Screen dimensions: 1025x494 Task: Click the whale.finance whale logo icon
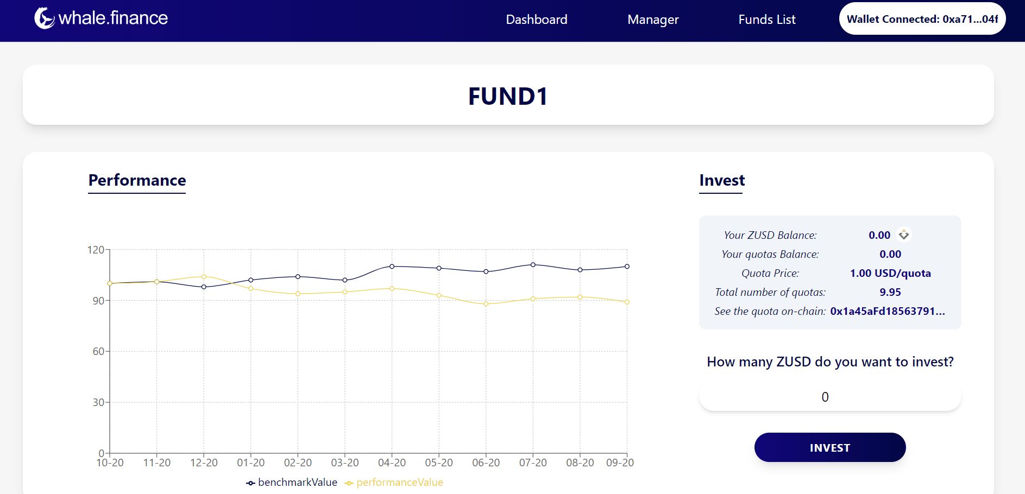click(45, 18)
